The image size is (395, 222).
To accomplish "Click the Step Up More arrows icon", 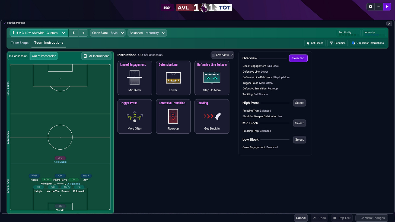I will click(x=212, y=78).
